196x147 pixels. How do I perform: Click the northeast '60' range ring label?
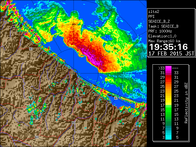110,10
